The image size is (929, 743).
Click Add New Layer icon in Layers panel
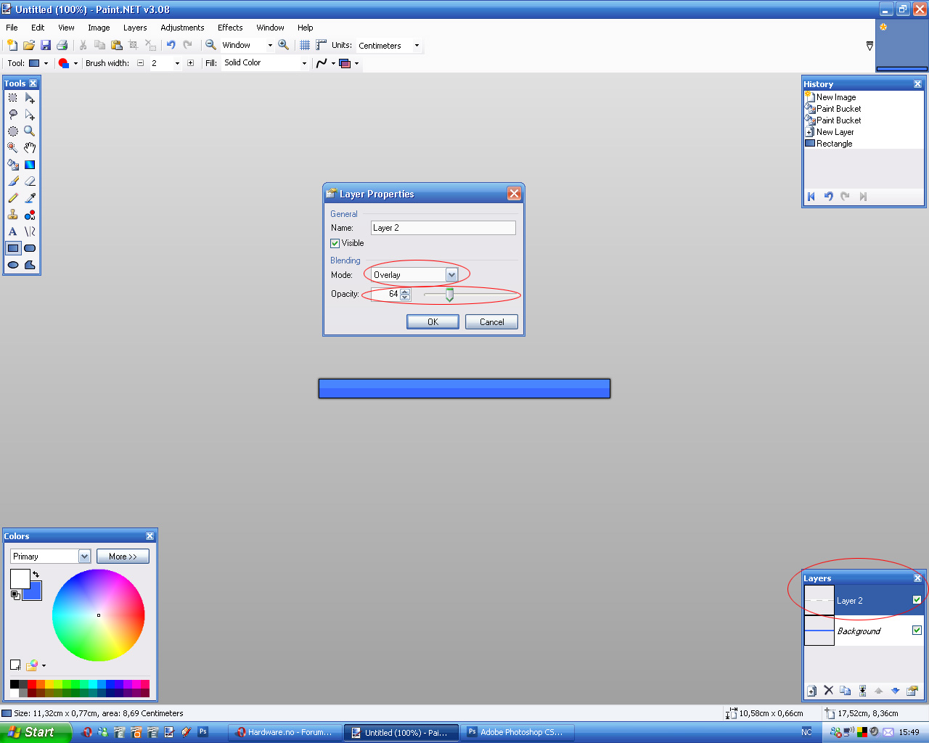(812, 691)
